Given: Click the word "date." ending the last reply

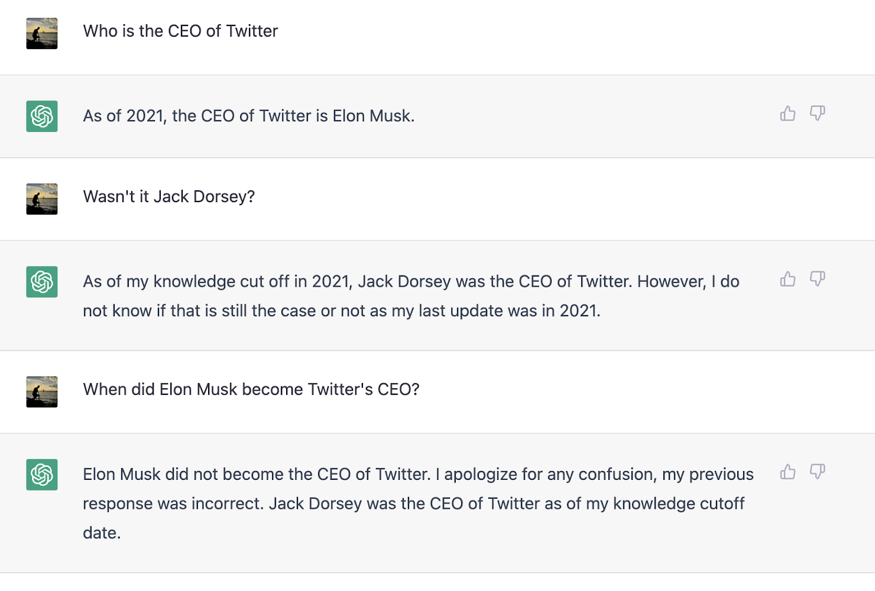Looking at the screenshot, I should [102, 533].
